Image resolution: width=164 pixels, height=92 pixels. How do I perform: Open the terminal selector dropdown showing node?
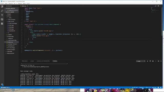[141, 61]
